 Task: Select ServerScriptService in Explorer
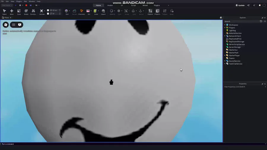click(x=237, y=44)
